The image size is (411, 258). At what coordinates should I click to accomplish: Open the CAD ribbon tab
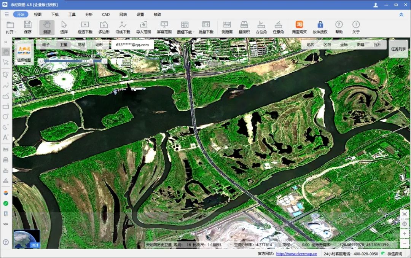(x=106, y=14)
